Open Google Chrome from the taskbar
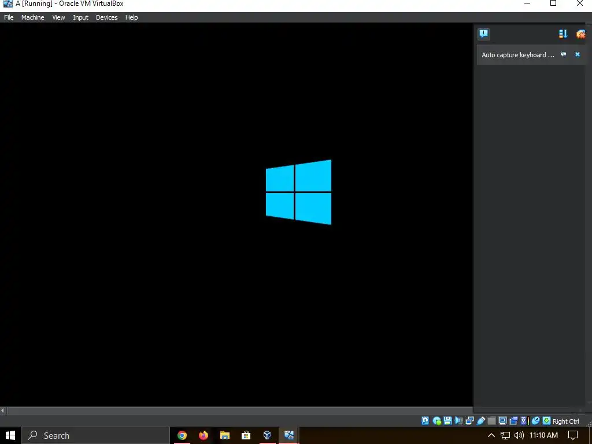The height and width of the screenshot is (444, 592). [x=182, y=435]
